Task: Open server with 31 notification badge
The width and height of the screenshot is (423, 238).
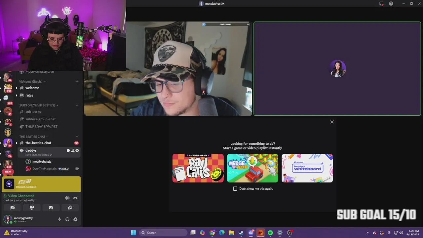Action: coord(8,111)
